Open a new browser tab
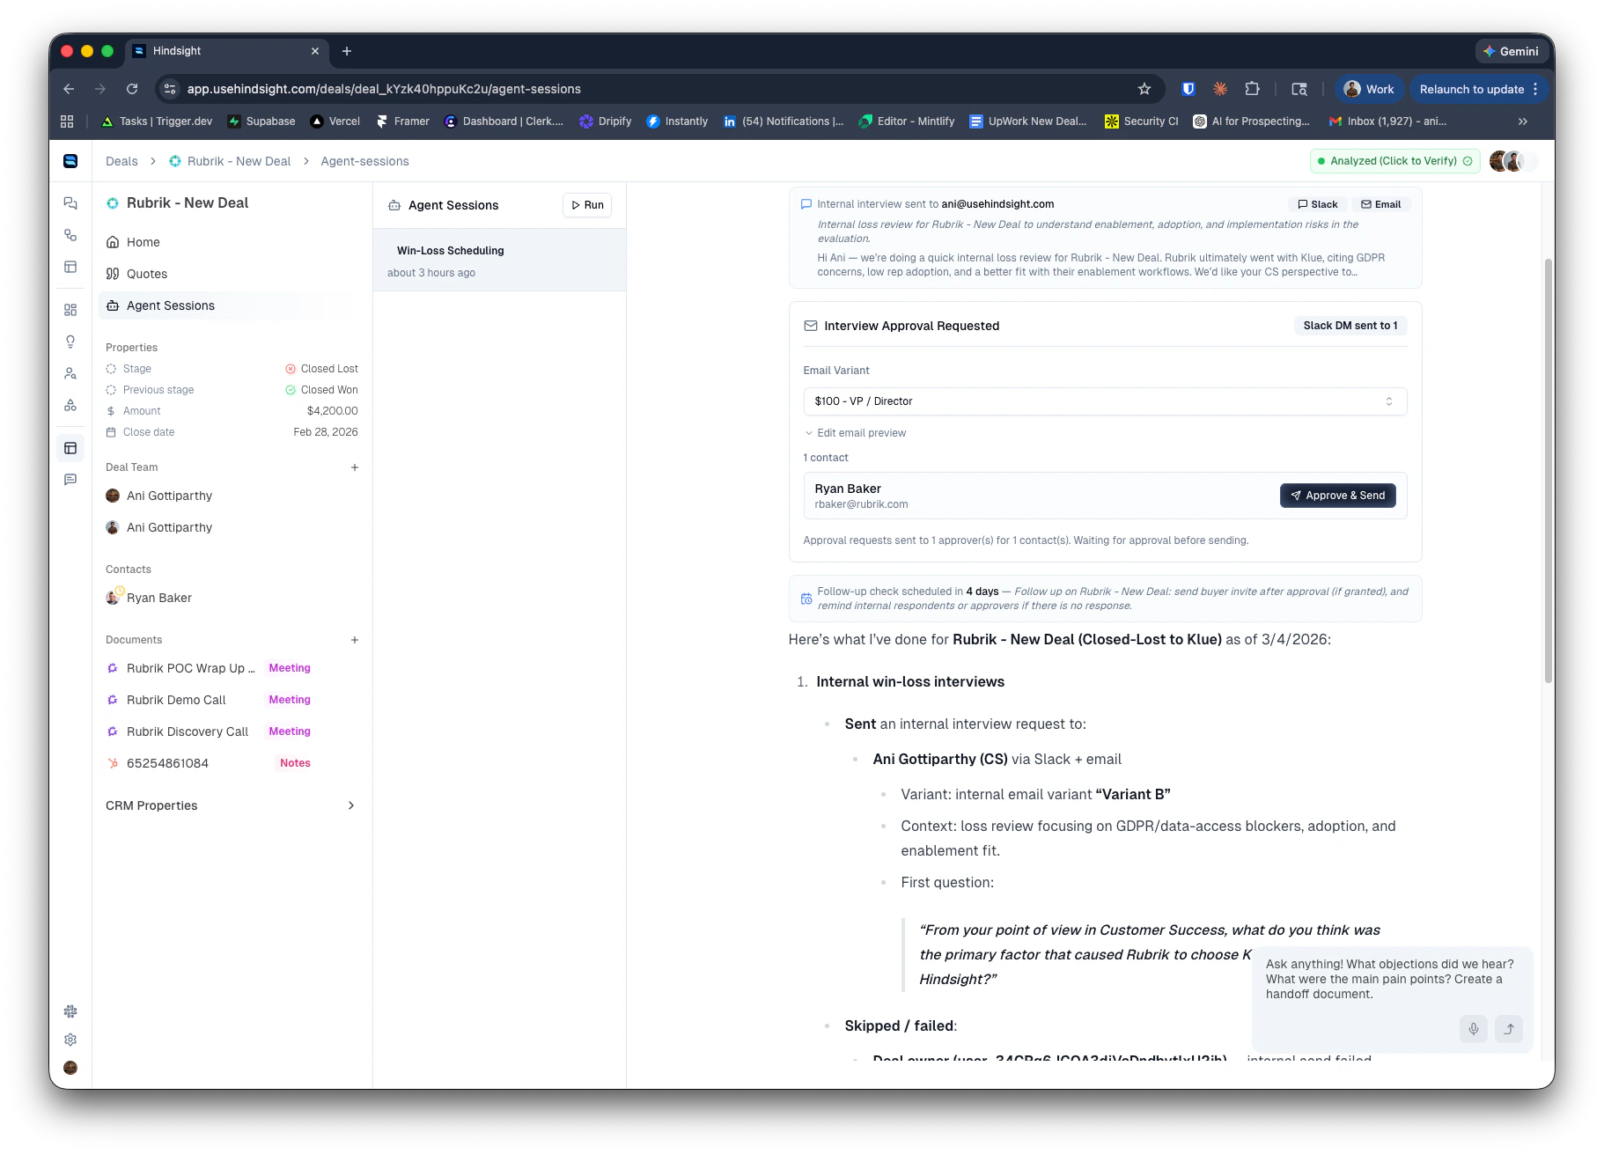Screen dimensions: 1604x1154 point(347,51)
